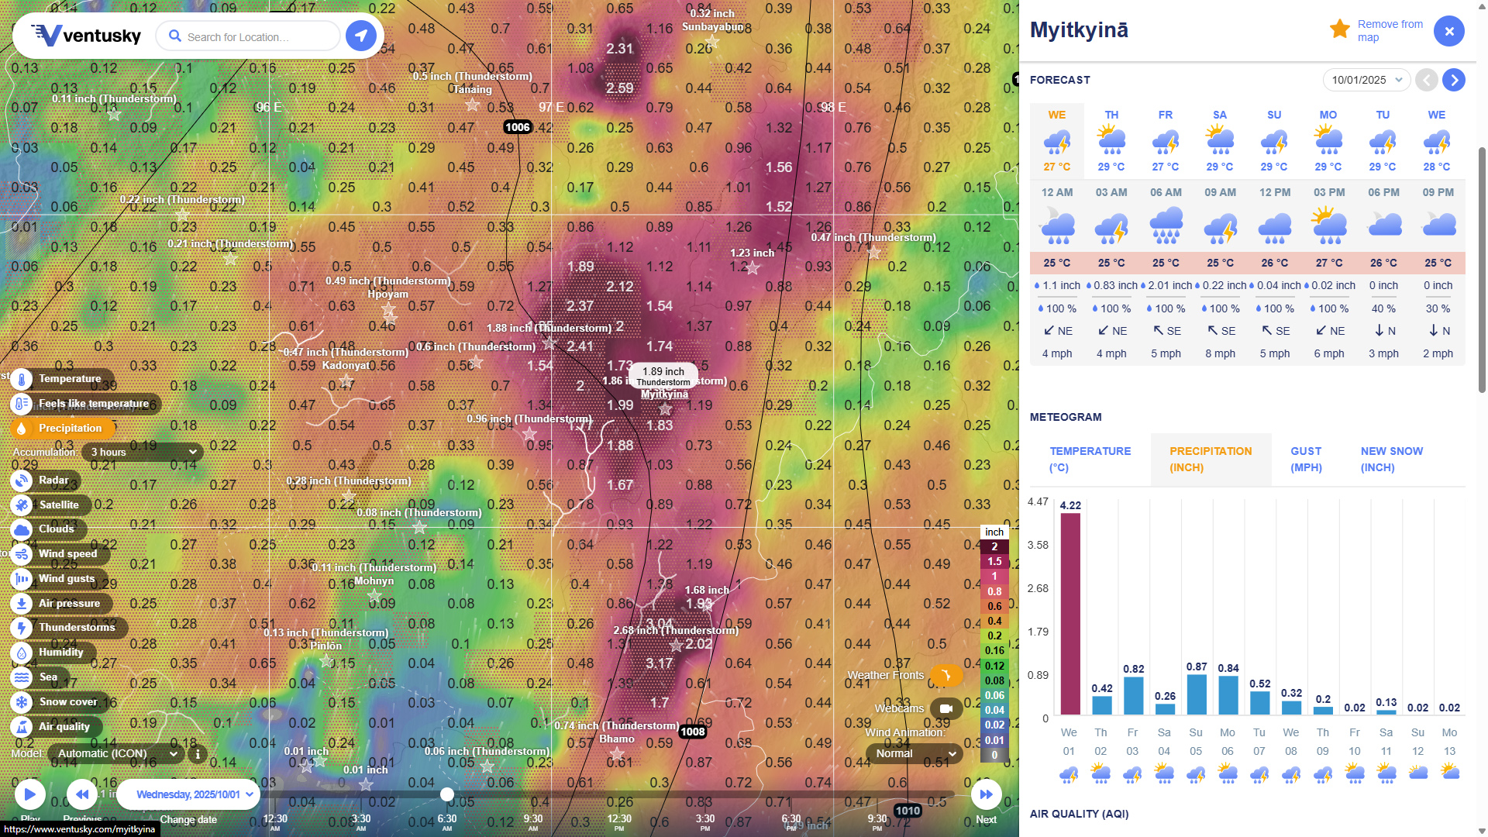The height and width of the screenshot is (837, 1488).
Task: Switch to Wind gusts layer
Action: (x=22, y=579)
